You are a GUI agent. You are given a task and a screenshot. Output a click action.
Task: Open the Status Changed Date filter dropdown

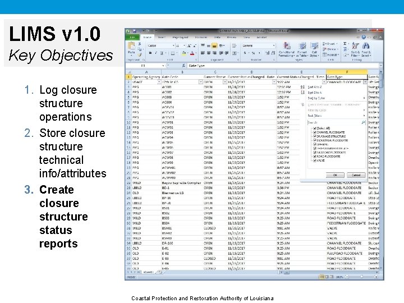click(274, 82)
